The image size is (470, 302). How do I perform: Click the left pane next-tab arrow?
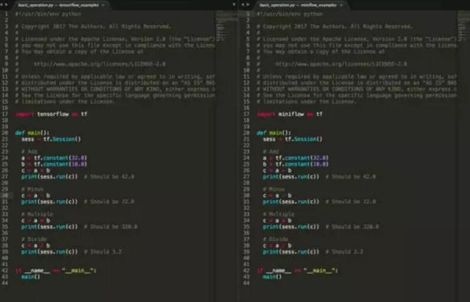click(6, 5)
